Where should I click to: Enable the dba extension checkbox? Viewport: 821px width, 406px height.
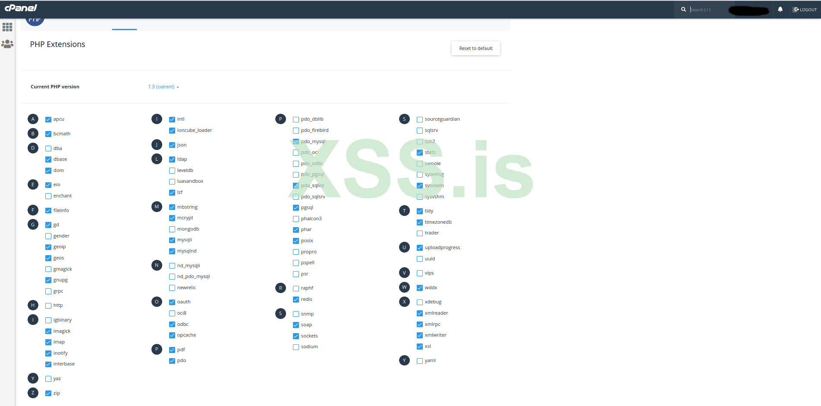coord(48,149)
